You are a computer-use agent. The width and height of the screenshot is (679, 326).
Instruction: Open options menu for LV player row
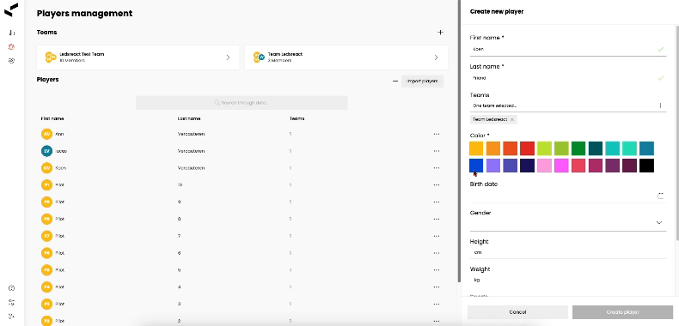(436, 151)
